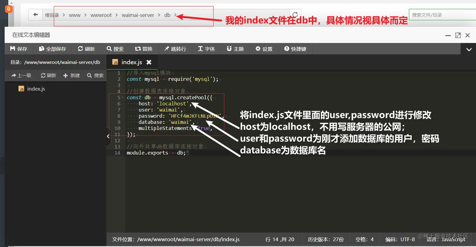Viewport: 476px width, 247px height.
Task: Open index.js in the file tree
Action: [36, 89]
